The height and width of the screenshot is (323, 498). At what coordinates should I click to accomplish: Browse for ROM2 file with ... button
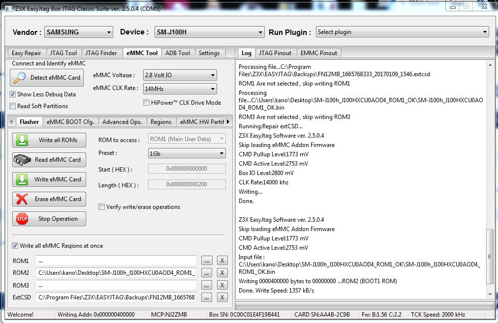click(x=207, y=272)
